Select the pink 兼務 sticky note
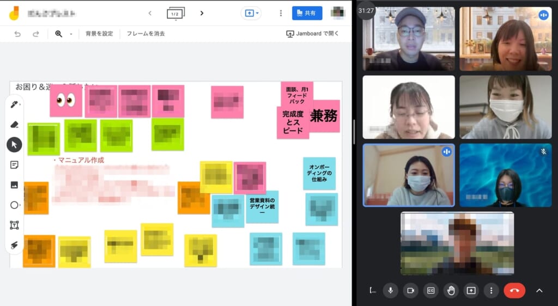558x306 pixels. (x=324, y=116)
